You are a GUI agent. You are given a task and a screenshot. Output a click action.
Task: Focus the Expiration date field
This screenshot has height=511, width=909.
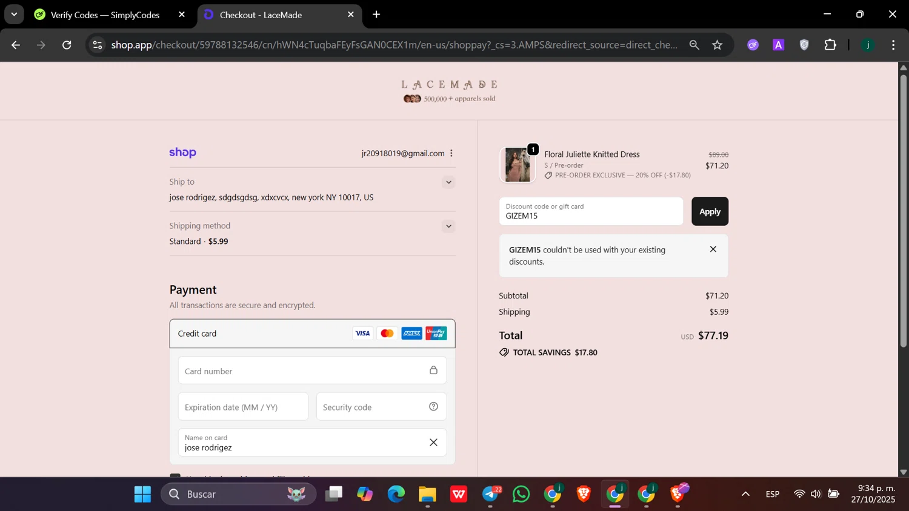coord(243,407)
